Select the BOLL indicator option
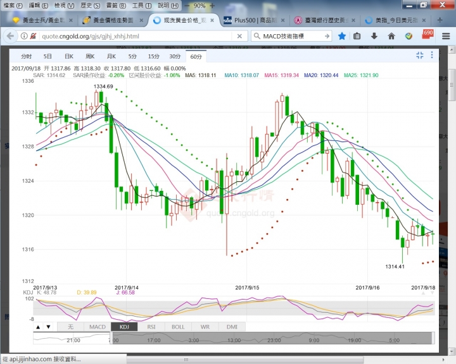Screen dimensions: 456x364 click(x=178, y=327)
